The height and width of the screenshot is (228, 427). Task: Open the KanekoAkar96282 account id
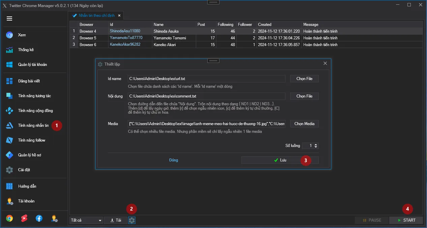[x=125, y=44]
